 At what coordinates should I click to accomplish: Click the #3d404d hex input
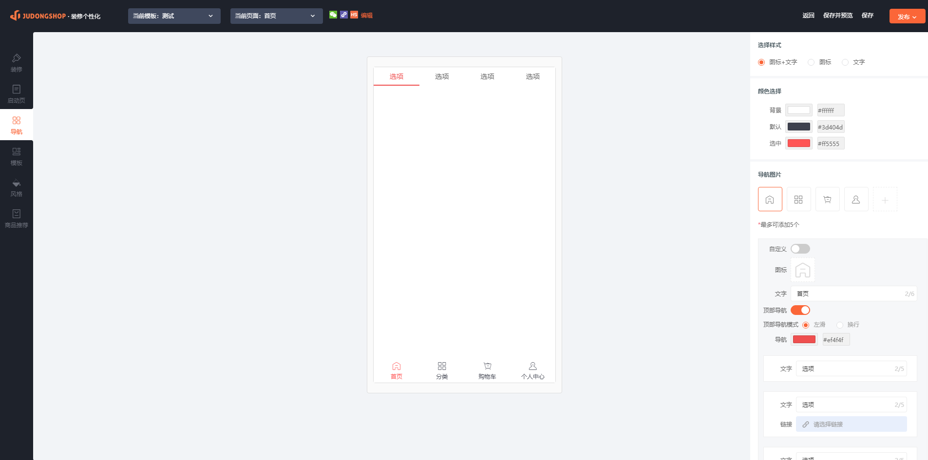[x=831, y=127]
